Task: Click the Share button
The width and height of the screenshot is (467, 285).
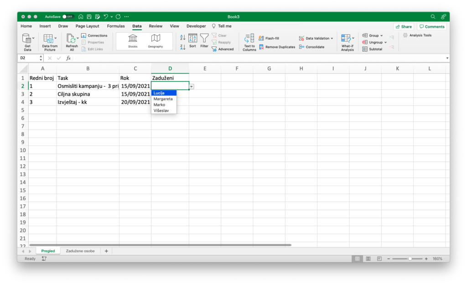Action: coord(403,26)
